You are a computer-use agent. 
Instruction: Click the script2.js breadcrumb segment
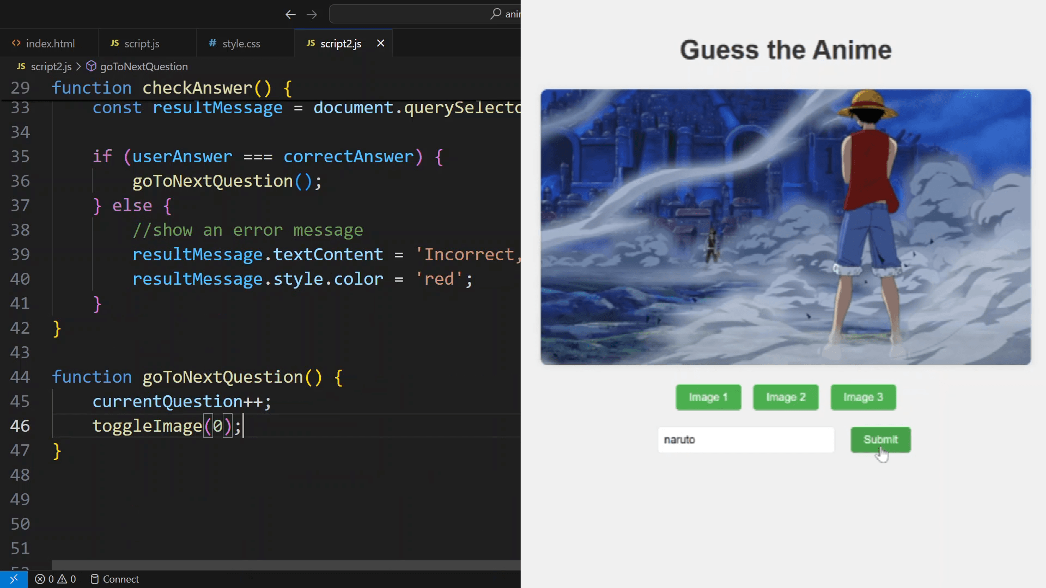pyautogui.click(x=51, y=66)
